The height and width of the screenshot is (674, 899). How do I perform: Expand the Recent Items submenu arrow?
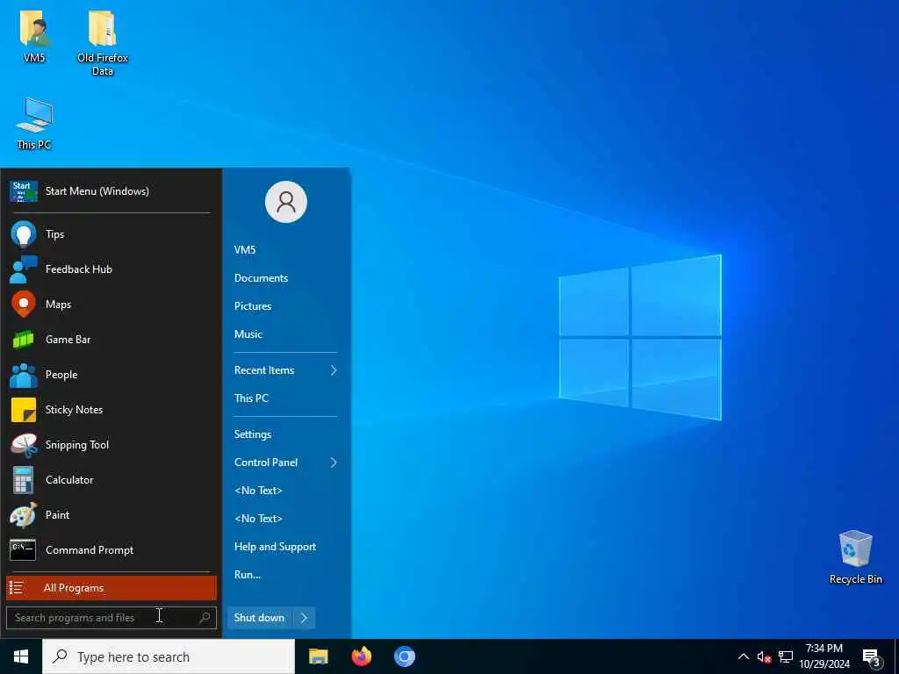333,371
